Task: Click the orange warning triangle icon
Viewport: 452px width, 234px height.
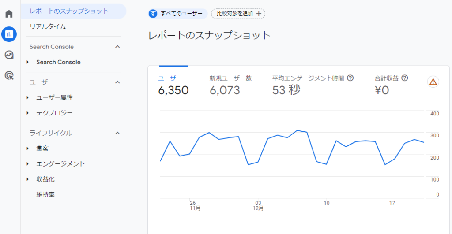Action: point(433,82)
